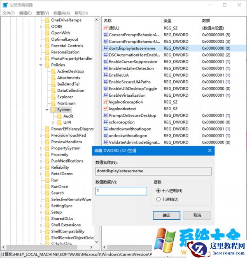Click the EnableVirtualization DWORD icon
This screenshot has height=258, width=247.
point(105,95)
